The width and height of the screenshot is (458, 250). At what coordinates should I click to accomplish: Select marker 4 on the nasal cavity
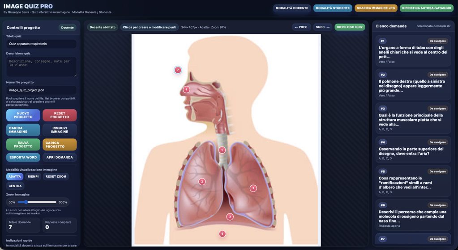186,89
